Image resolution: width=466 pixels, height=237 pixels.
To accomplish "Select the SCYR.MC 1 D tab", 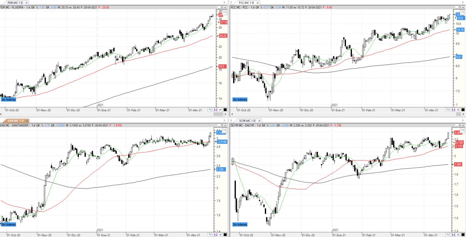I will tap(247, 121).
